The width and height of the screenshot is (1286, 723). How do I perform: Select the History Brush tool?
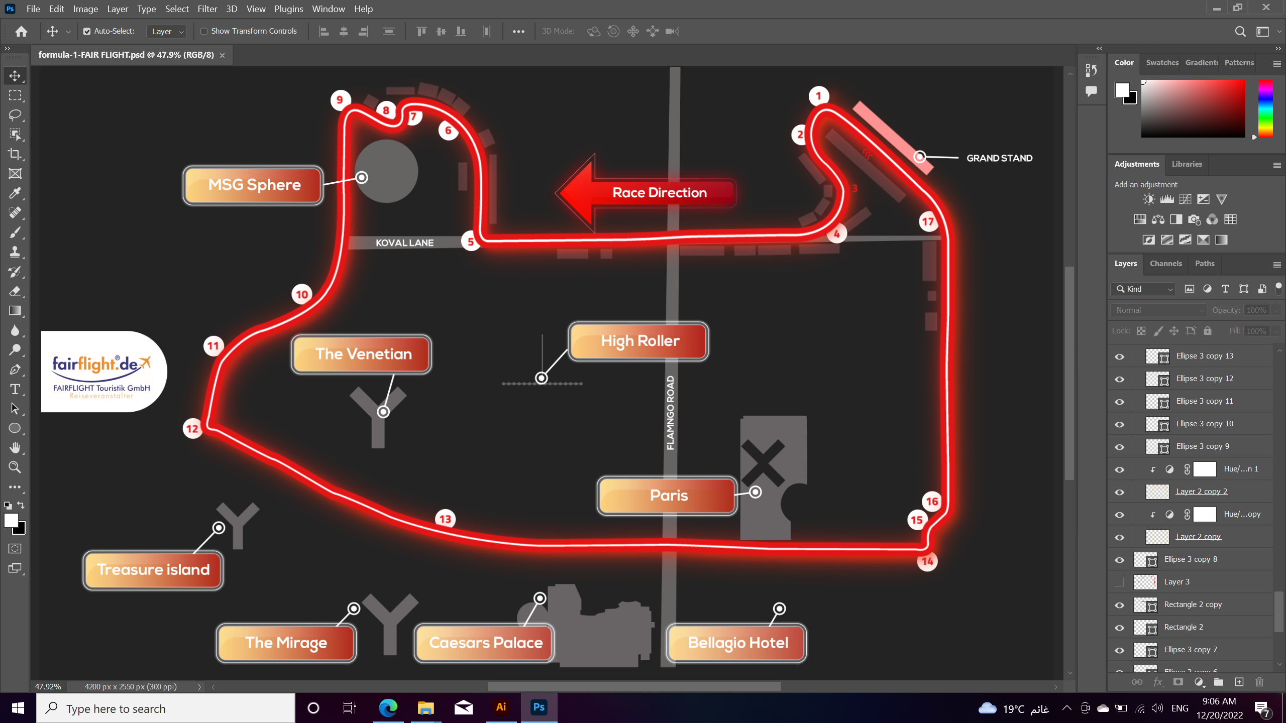click(x=15, y=272)
